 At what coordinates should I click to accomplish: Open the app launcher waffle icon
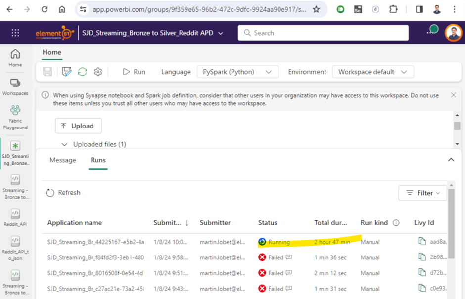(x=15, y=33)
